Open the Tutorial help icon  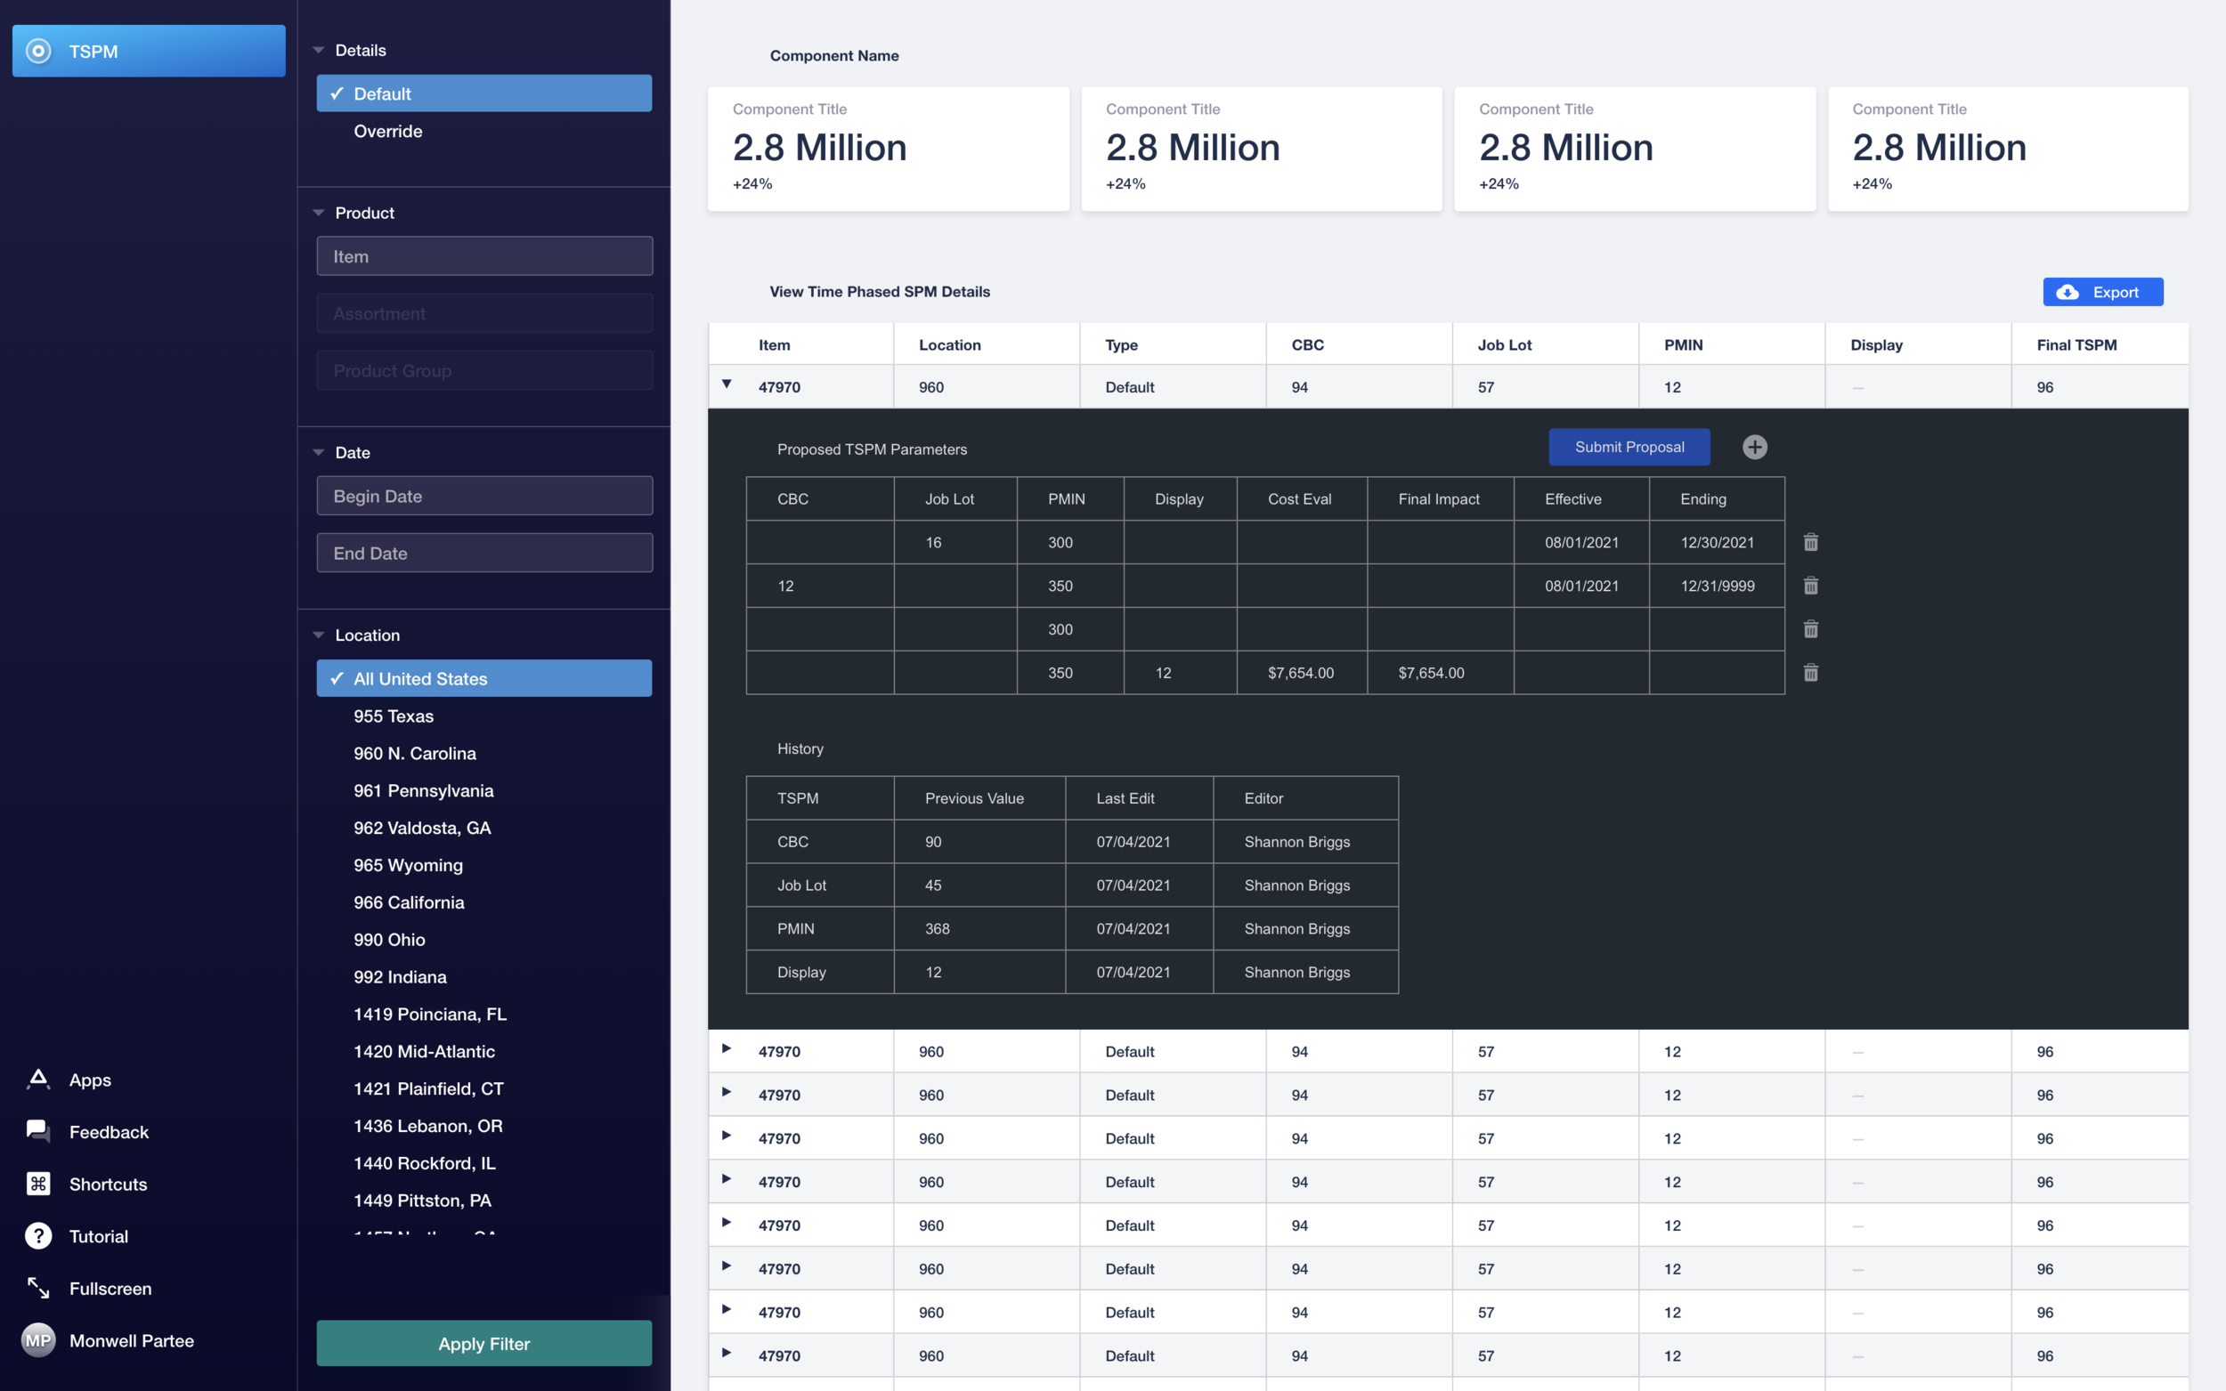click(x=38, y=1235)
